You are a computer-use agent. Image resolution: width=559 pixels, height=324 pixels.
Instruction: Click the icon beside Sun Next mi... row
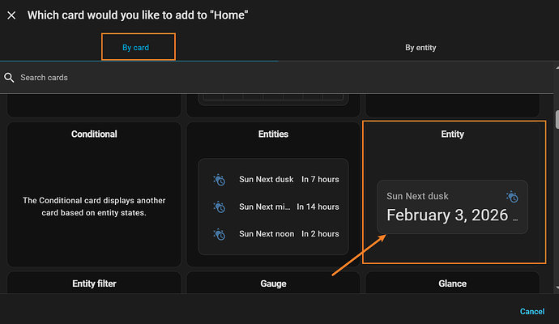pyautogui.click(x=219, y=207)
